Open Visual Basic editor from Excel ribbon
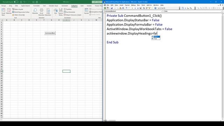 (x=3, y=12)
